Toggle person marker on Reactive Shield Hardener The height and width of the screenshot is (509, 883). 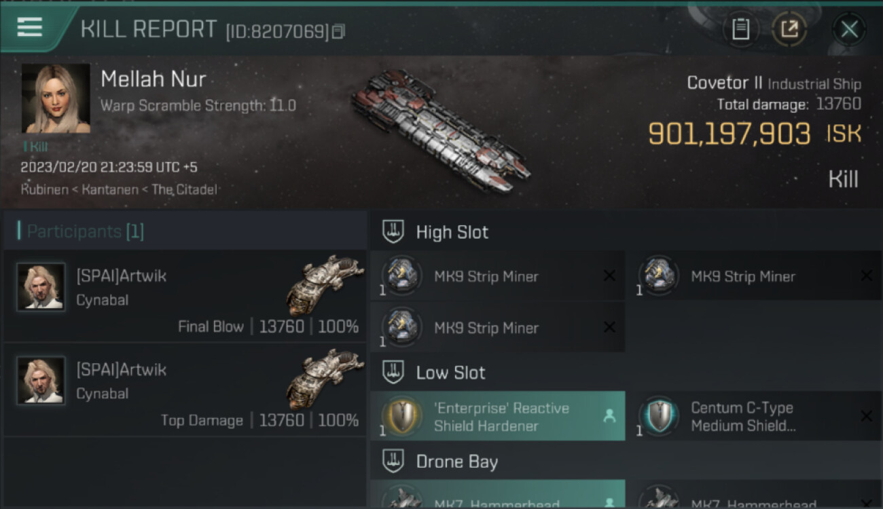point(609,416)
